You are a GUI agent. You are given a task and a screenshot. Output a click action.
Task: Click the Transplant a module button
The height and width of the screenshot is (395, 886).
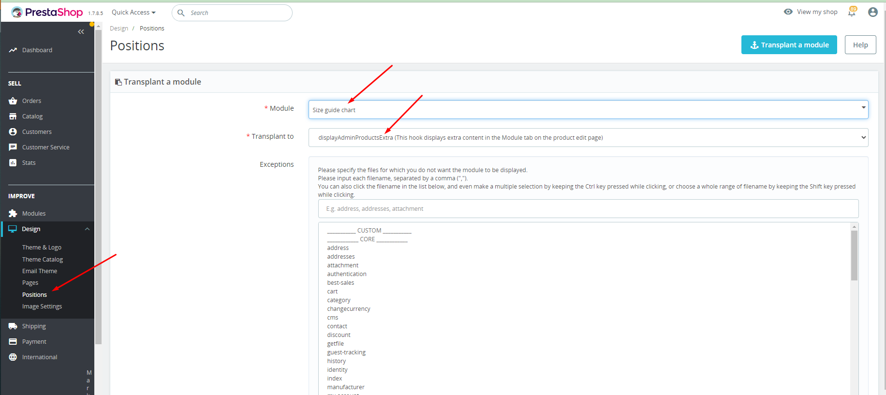[789, 45]
